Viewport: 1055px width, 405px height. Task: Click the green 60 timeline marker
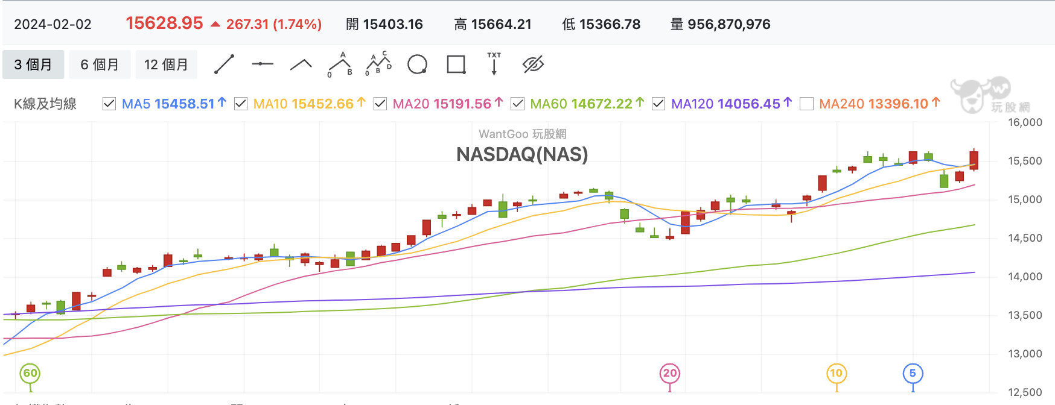30,374
